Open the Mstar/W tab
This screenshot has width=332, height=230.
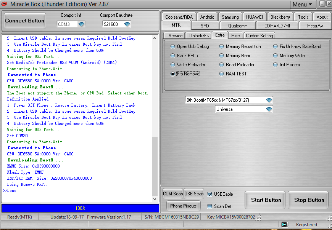tap(315, 26)
